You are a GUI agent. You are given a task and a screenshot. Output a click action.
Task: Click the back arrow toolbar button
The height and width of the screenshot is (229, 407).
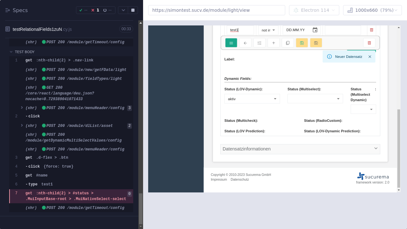point(245,43)
